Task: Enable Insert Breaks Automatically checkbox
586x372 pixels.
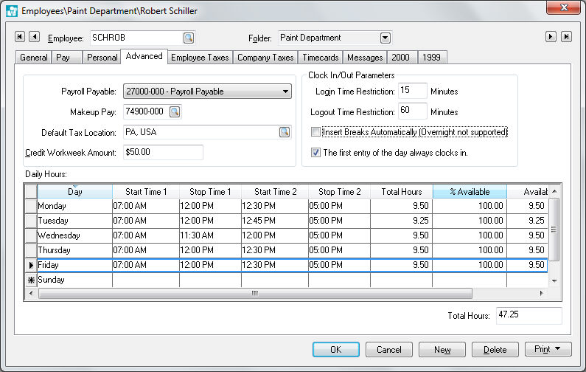Action: [316, 132]
